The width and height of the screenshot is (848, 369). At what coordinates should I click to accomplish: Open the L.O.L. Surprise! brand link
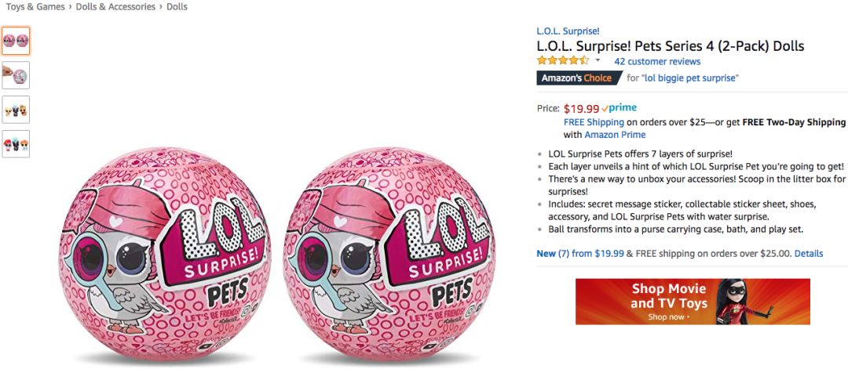pos(568,31)
